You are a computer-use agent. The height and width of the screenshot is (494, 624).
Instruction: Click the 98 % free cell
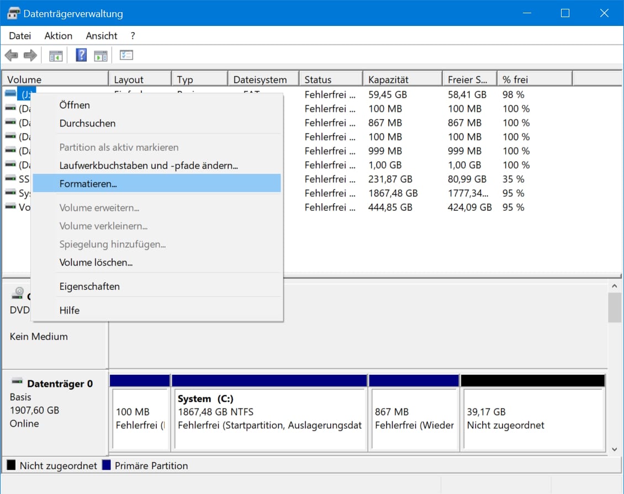click(514, 95)
